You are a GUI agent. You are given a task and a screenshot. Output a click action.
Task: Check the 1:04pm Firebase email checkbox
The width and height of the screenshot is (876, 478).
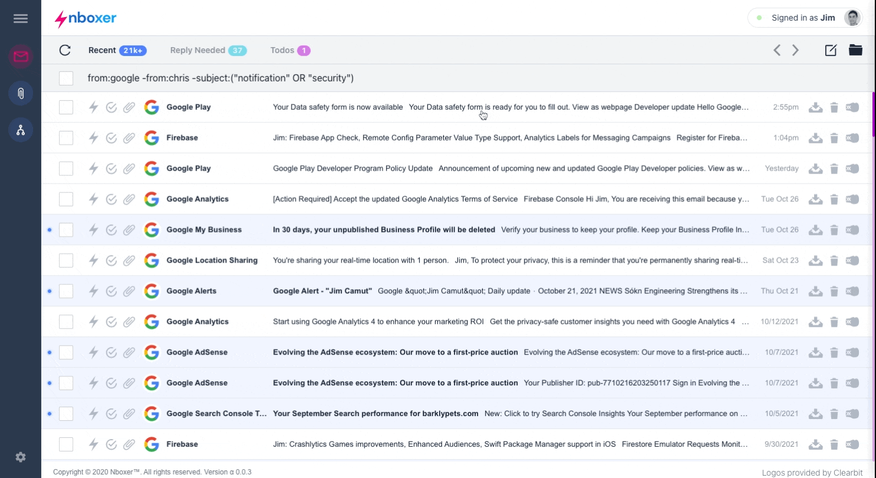tap(66, 138)
